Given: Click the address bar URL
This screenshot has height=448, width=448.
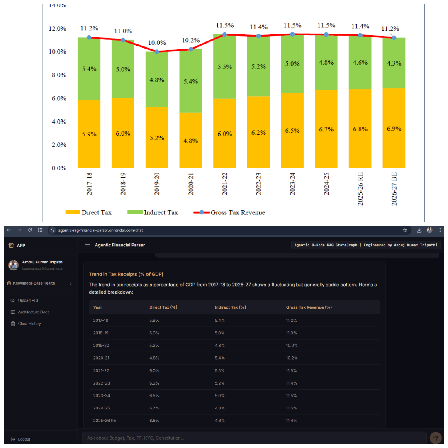Looking at the screenshot, I should pyautogui.click(x=100, y=230).
